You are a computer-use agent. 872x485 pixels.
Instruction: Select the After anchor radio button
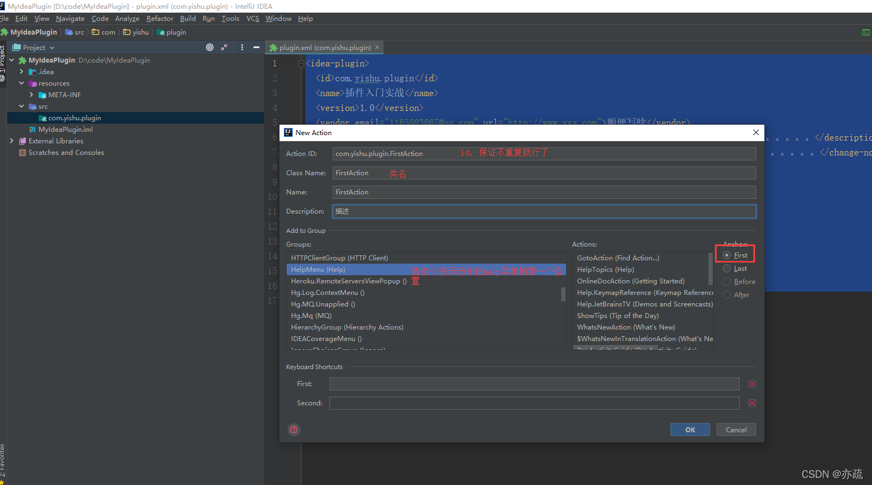tap(726, 295)
